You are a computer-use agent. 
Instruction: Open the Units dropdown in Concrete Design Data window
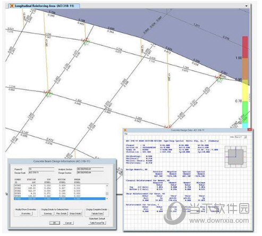[240, 137]
